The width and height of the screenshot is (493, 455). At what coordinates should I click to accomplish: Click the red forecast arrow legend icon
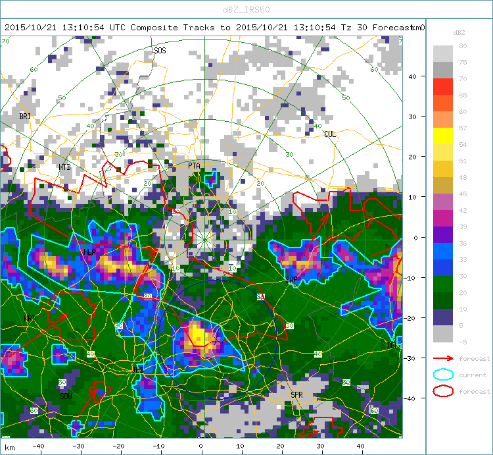[x=443, y=358]
